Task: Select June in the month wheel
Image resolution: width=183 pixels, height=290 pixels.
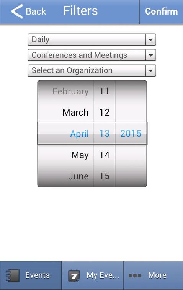Action: point(78,176)
